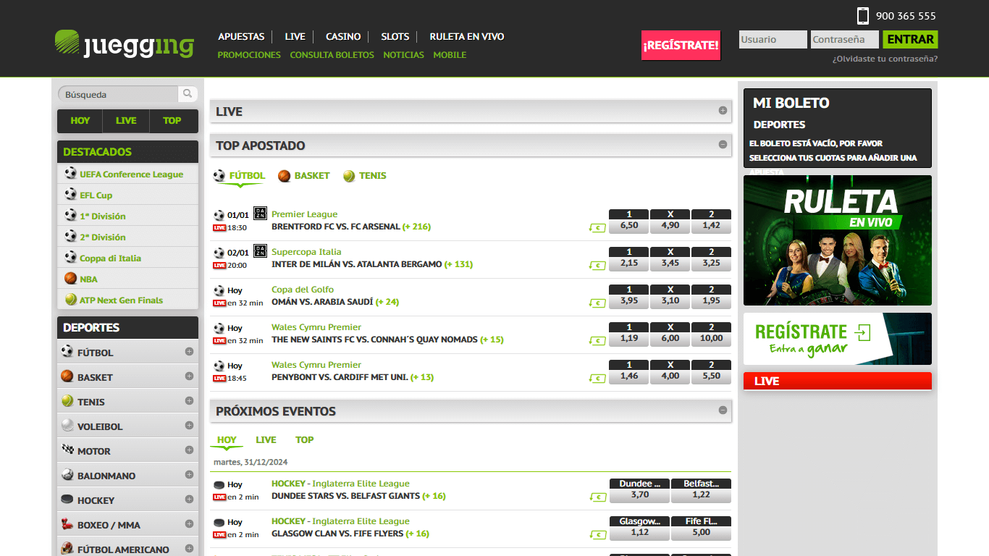Collapse the PRÓXIMOS EVENTOS section

coord(723,410)
